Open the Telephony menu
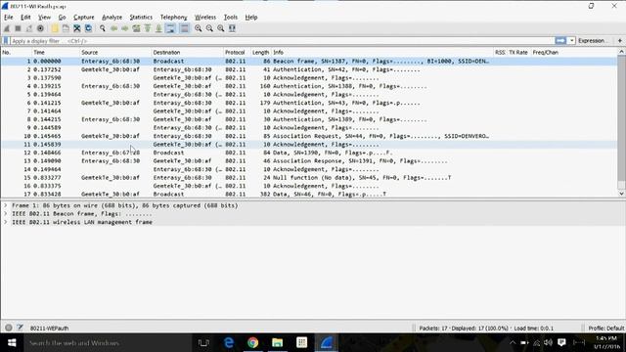Viewport: 626px width, 352px height. pyautogui.click(x=173, y=18)
